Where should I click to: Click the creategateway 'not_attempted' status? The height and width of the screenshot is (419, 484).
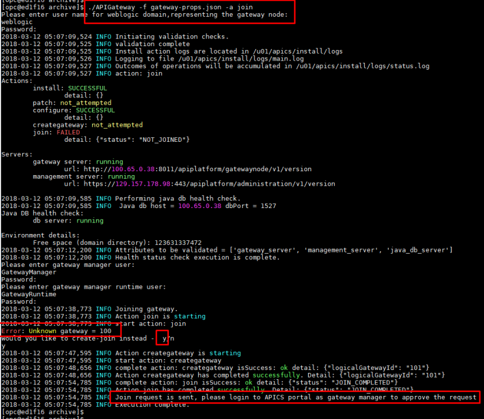[117, 125]
